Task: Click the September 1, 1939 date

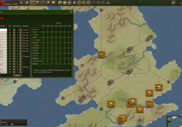Action: coord(10,4)
